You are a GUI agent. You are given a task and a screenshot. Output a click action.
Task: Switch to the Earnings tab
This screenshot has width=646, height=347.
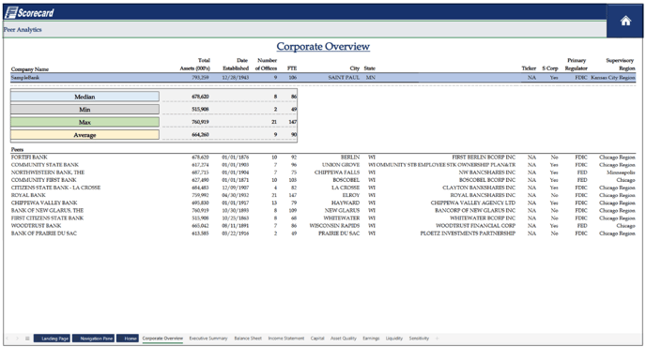371,339
